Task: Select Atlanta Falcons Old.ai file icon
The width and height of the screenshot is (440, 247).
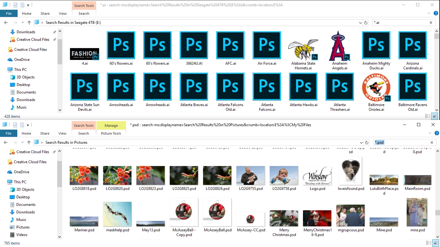Action: 230,87
